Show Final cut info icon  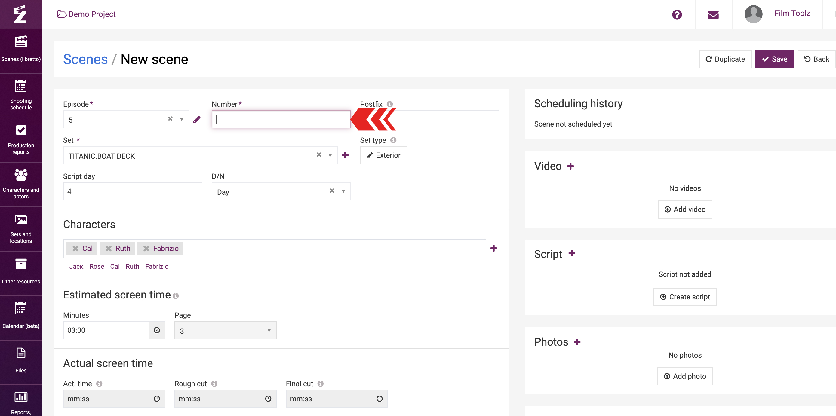tap(320, 384)
